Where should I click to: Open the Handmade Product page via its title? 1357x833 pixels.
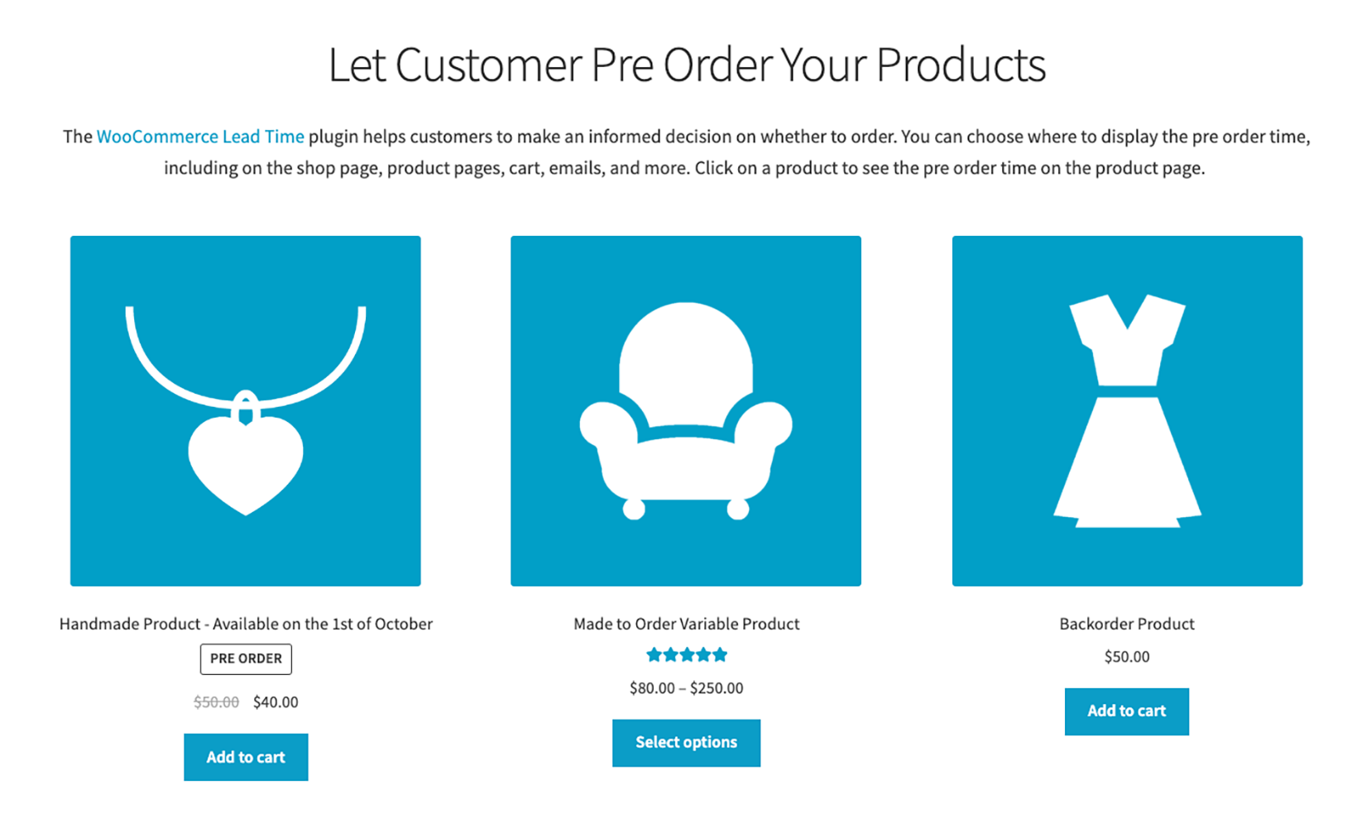(x=246, y=624)
